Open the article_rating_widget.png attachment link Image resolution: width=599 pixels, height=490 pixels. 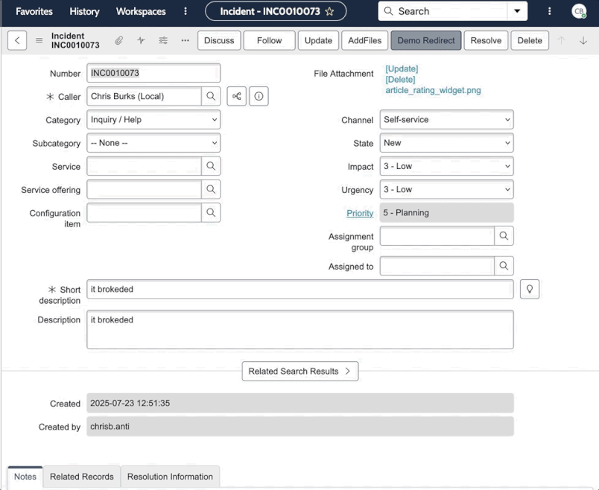pyautogui.click(x=433, y=90)
